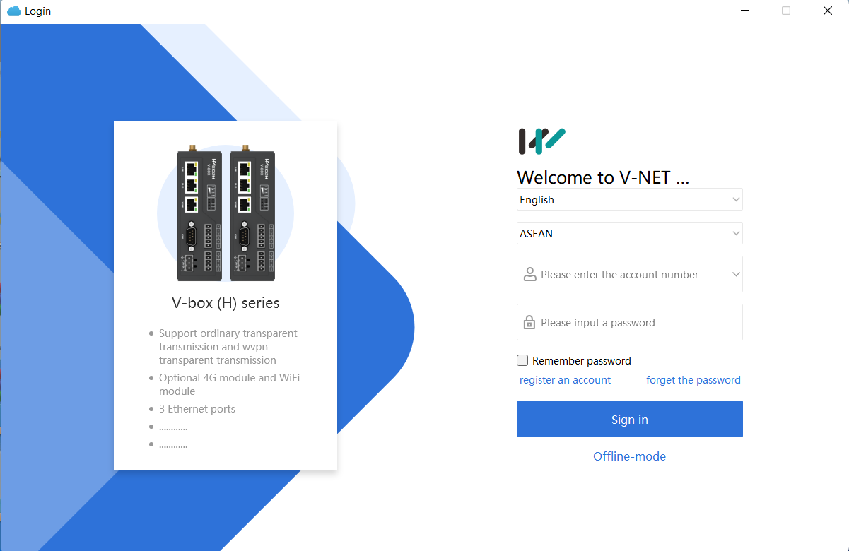Screen dimensions: 849x551
Task: Click the cloud icon in the title bar
Action: [x=14, y=11]
